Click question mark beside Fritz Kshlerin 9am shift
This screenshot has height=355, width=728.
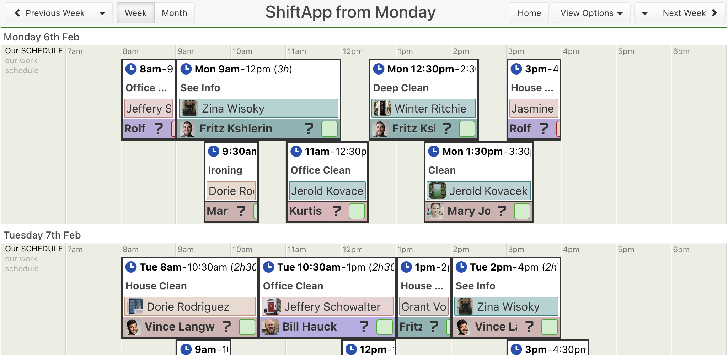coord(309,129)
